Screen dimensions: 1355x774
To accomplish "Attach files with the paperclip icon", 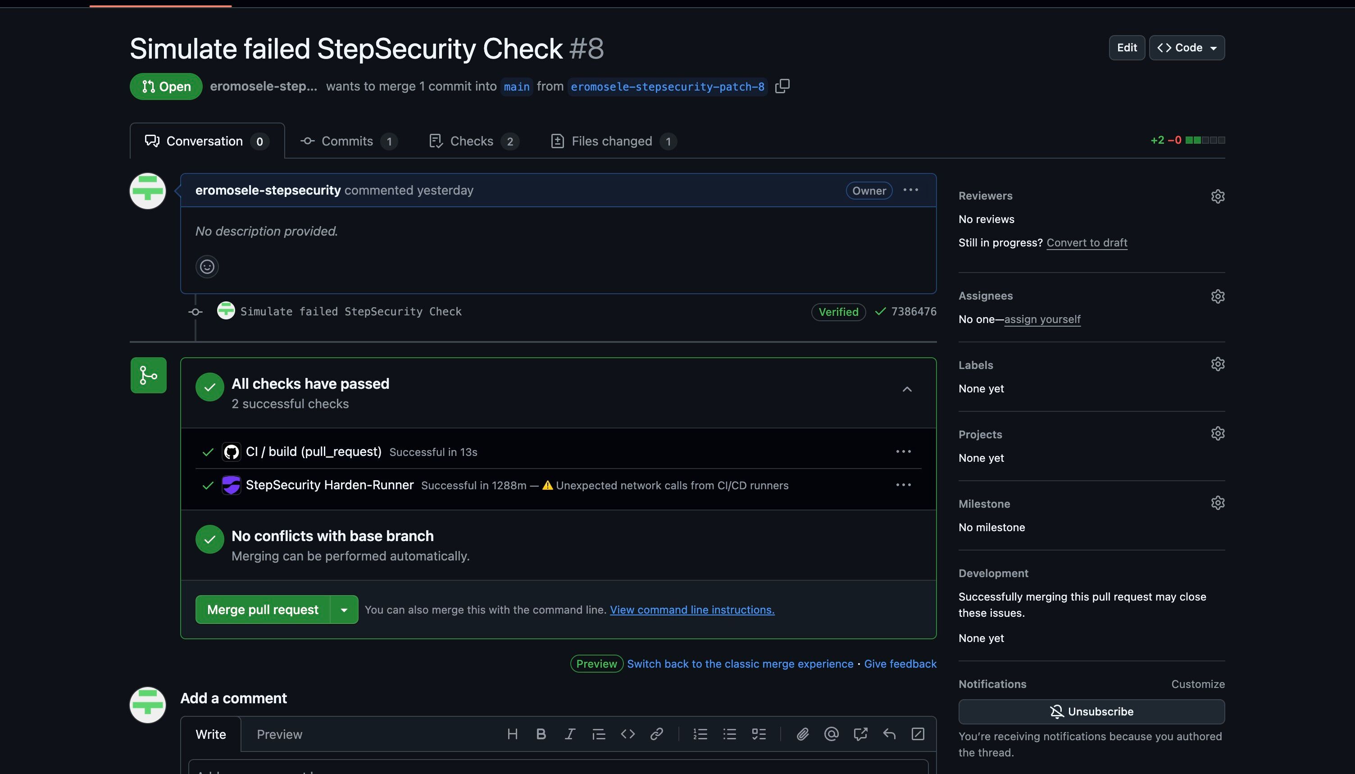I will point(802,734).
